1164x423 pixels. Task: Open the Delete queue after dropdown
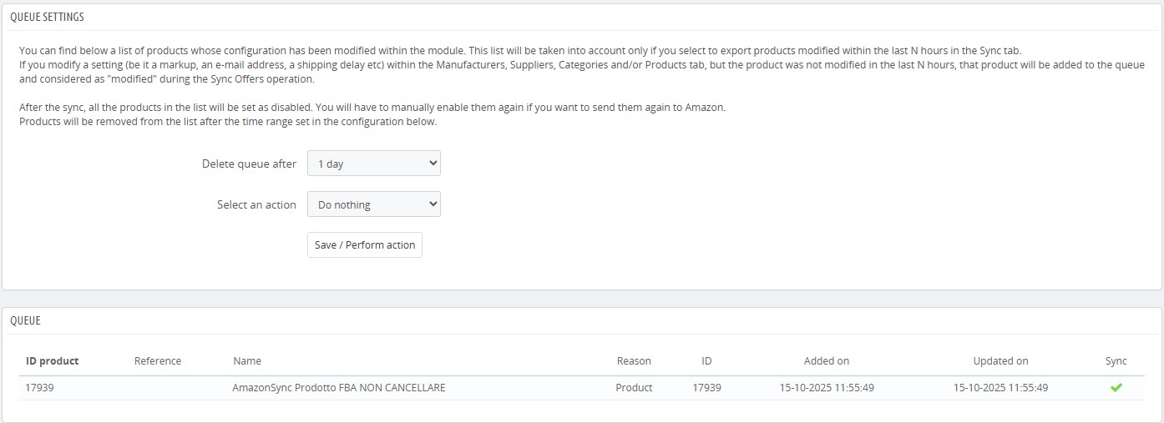[x=373, y=164]
